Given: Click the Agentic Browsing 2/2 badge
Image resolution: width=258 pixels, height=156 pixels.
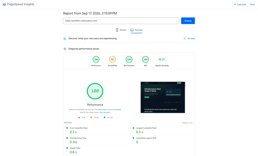Looking at the screenshot, I should point(162,59).
